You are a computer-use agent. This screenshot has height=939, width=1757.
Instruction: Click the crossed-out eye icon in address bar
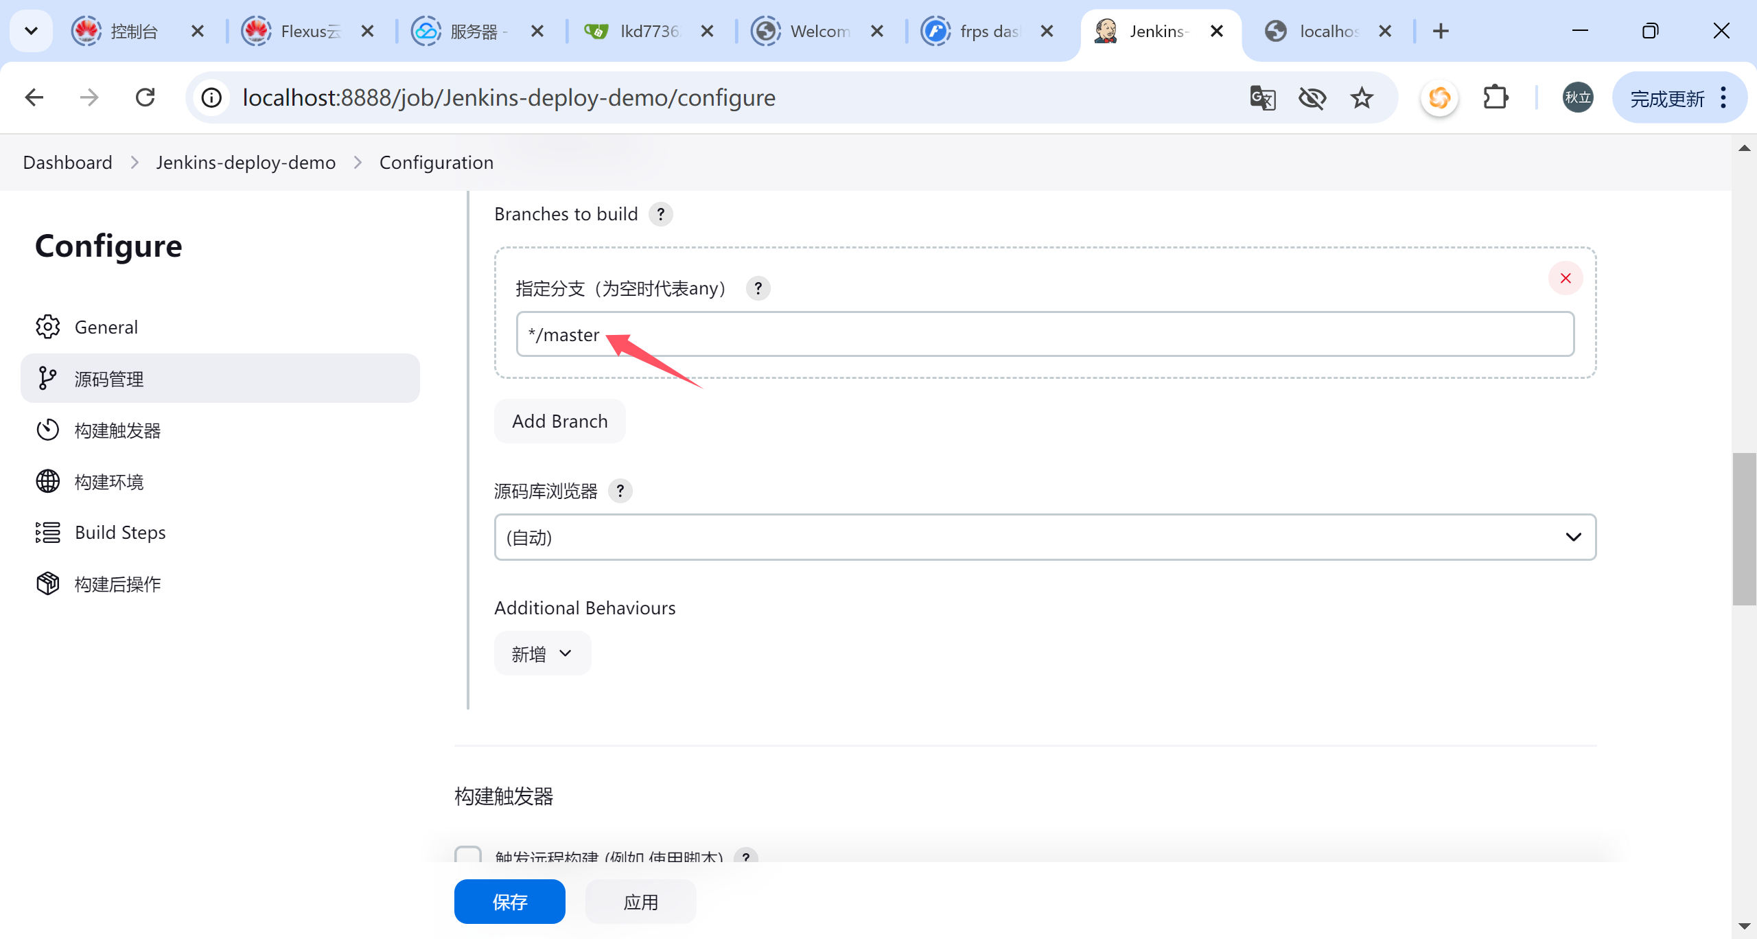(1312, 98)
